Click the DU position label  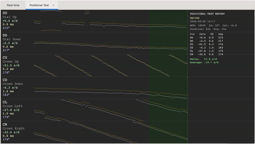[5, 13]
